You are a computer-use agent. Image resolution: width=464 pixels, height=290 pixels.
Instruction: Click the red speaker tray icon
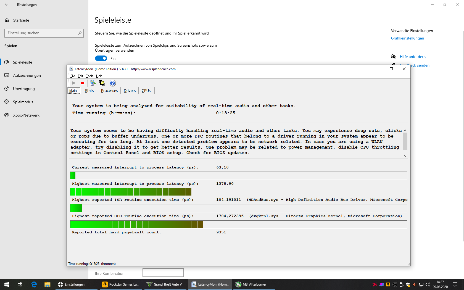(414, 284)
